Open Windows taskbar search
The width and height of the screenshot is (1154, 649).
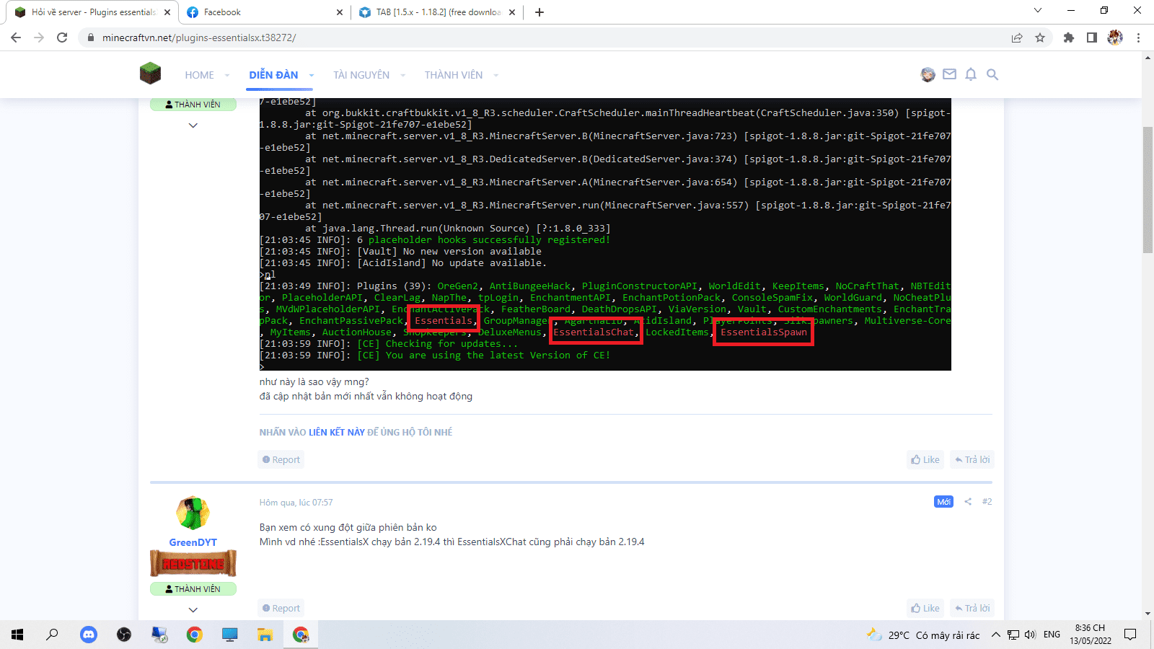[x=52, y=635]
